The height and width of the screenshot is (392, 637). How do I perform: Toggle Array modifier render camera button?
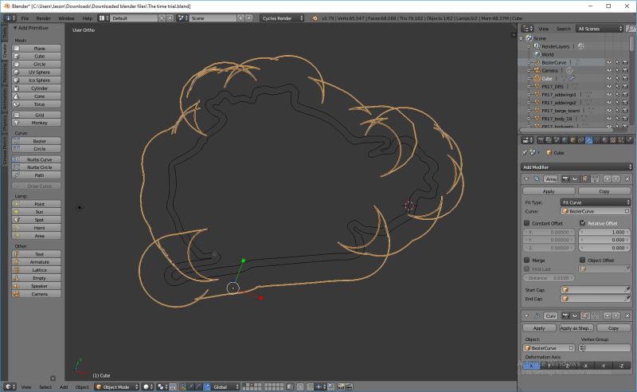pos(565,179)
